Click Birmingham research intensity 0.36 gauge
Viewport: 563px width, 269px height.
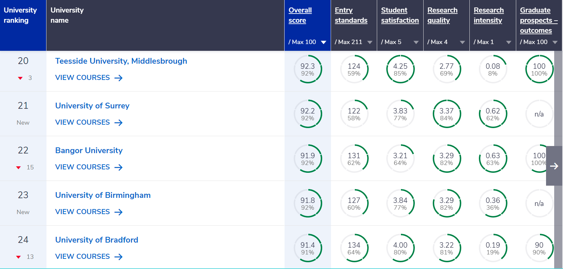tap(493, 203)
